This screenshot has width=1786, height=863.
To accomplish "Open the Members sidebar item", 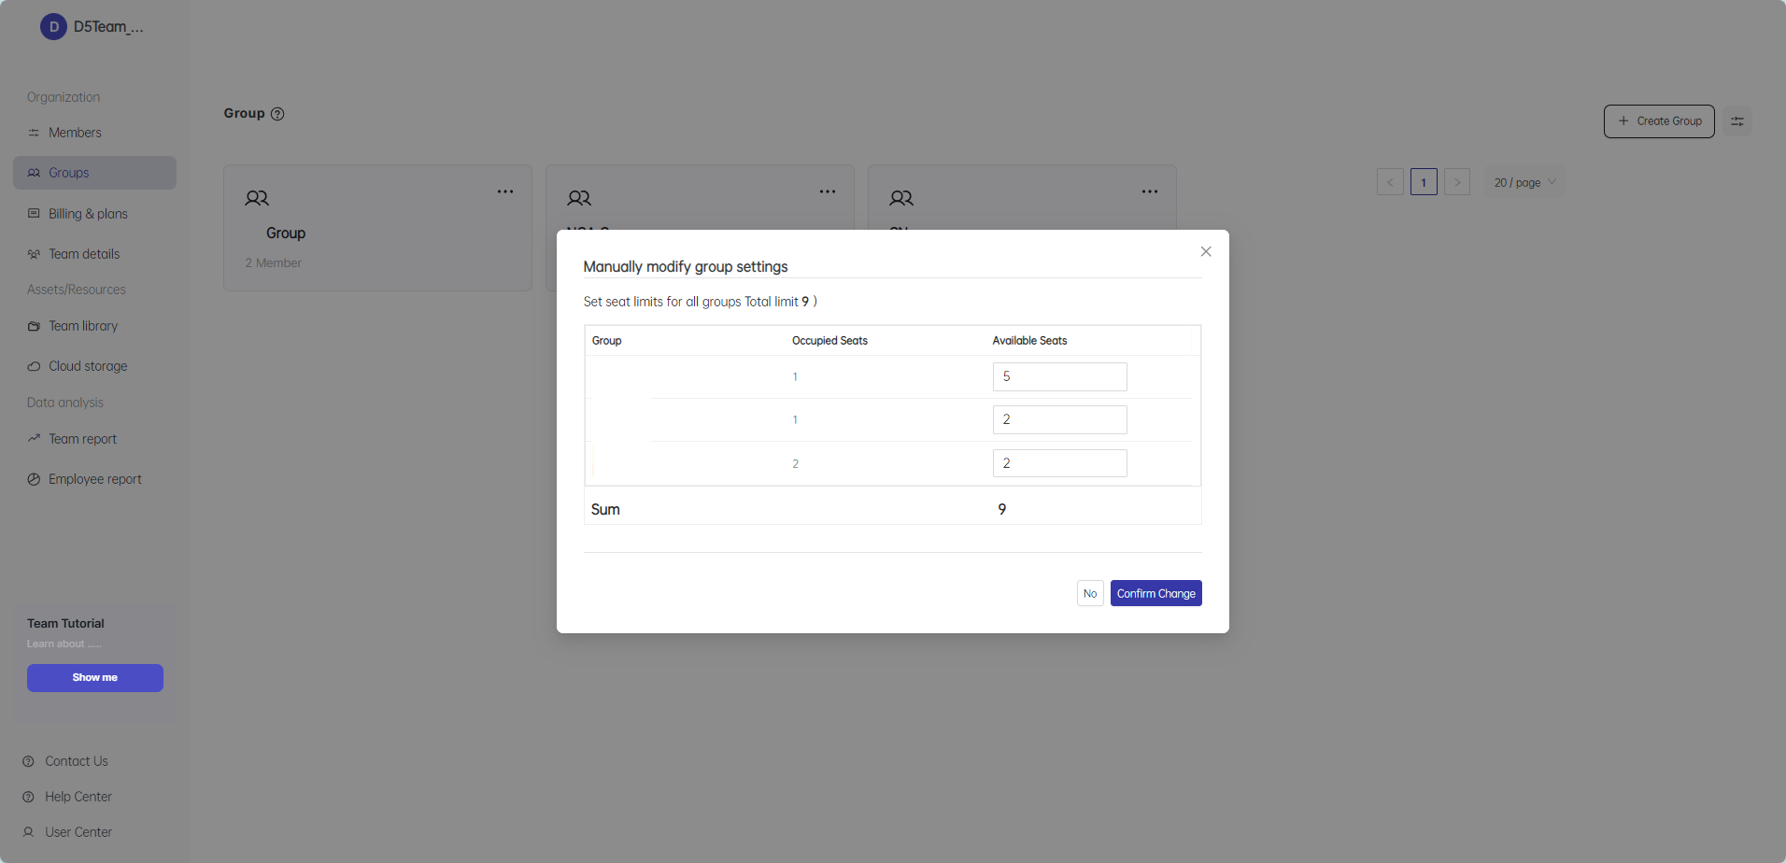I will [x=75, y=133].
